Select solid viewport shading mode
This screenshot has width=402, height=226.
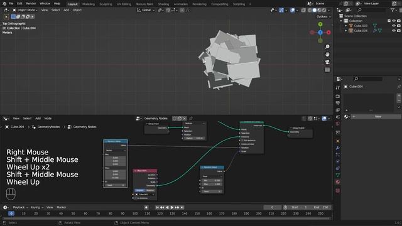(315, 10)
